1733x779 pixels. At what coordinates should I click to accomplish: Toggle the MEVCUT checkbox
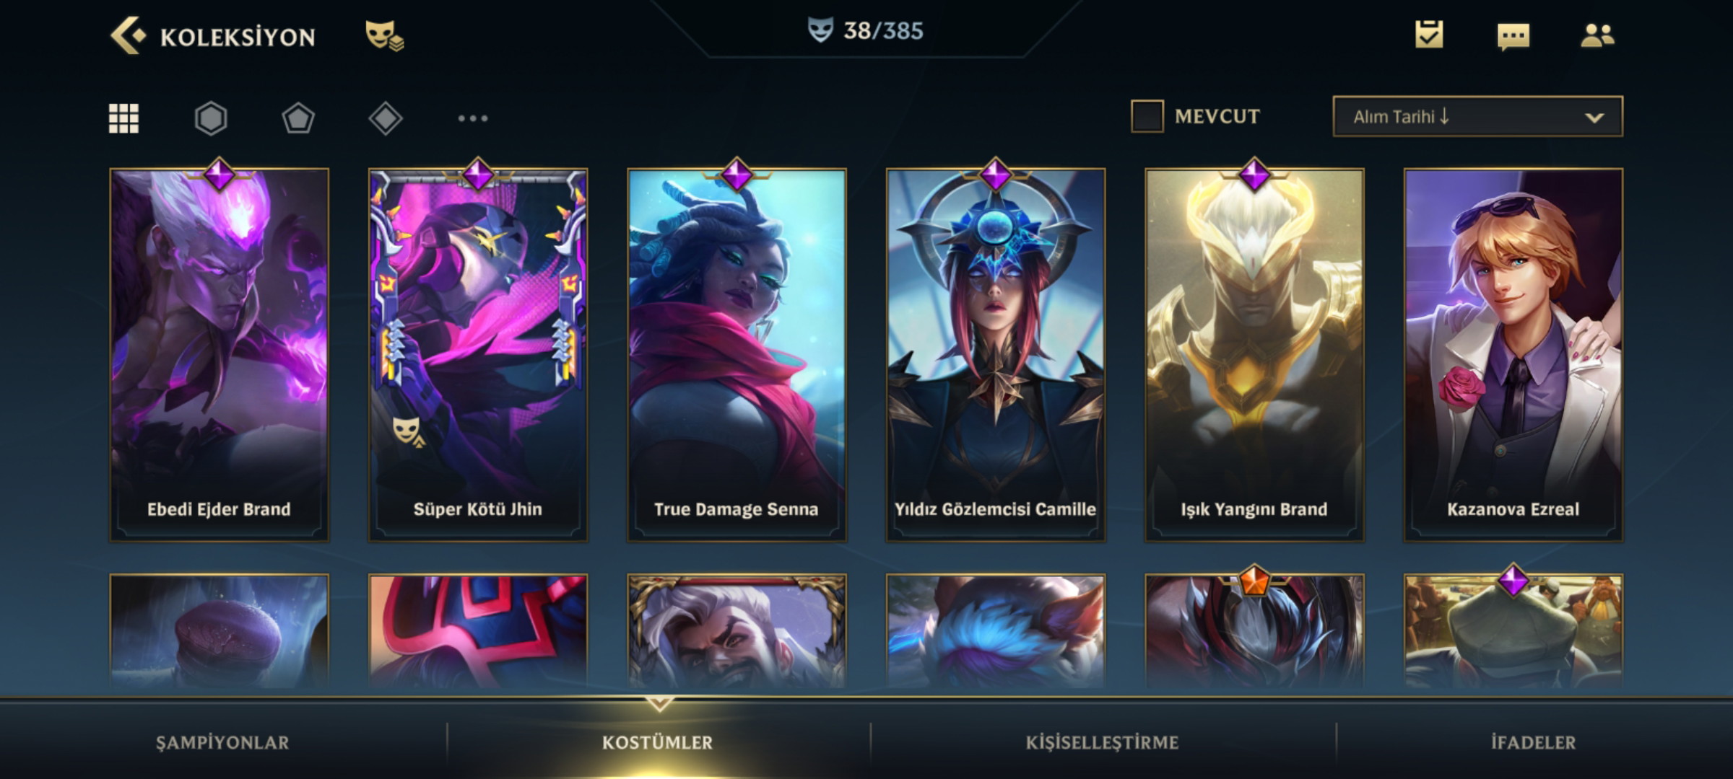click(1147, 116)
